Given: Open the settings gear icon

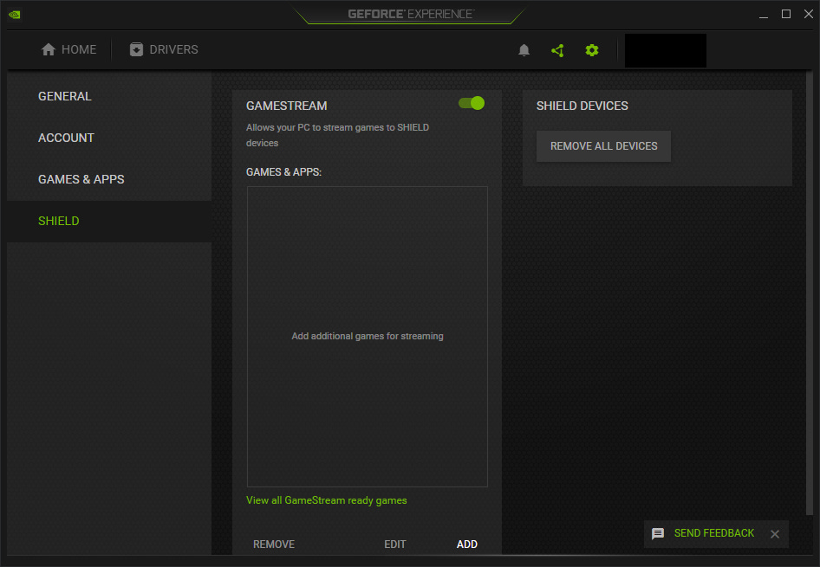Looking at the screenshot, I should coord(591,50).
